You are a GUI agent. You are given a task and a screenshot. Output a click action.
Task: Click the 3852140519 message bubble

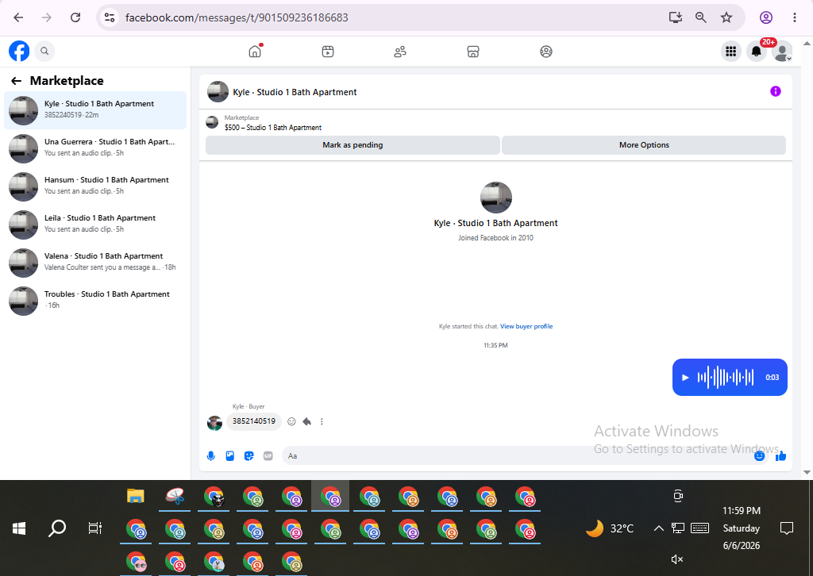pos(254,421)
